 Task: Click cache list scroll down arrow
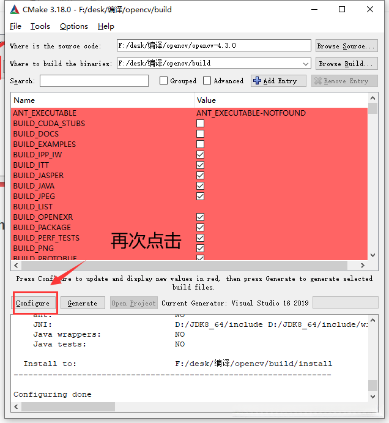coord(373,255)
